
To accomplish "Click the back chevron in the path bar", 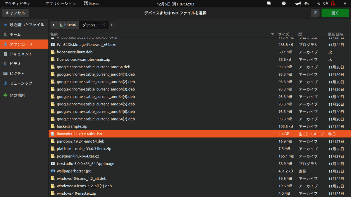I will click(x=53, y=25).
